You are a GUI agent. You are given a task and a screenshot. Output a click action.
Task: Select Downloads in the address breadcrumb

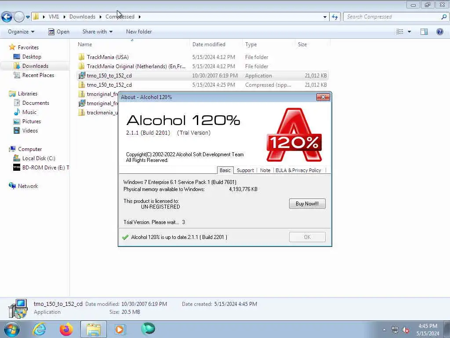click(82, 17)
